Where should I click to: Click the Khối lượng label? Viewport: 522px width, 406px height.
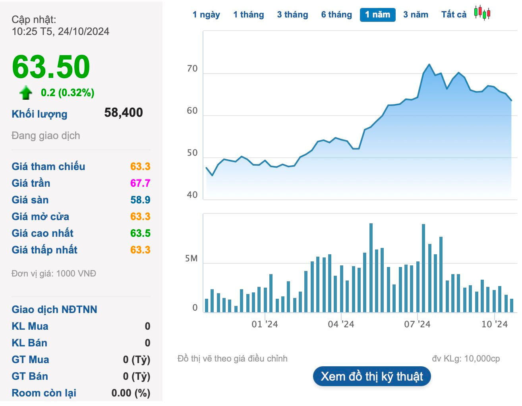pos(39,114)
